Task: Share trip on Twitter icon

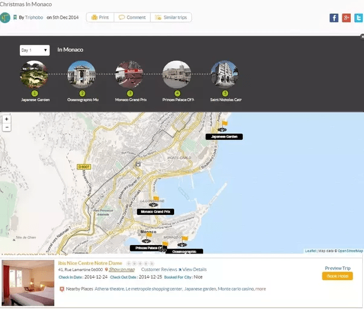Action: (359, 18)
